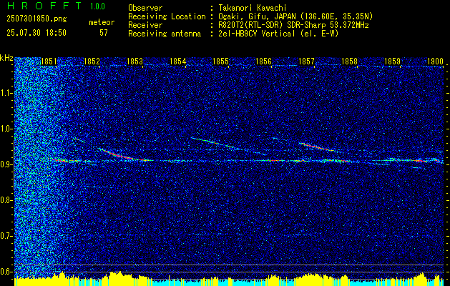The image size is (450, 286).
Task: Click the 0.7 kHz frequency axis label
Action: point(6,236)
